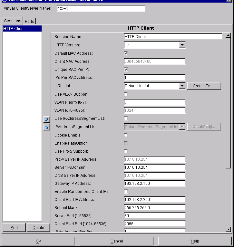Image resolution: width=234 pixels, height=247 pixels.
Task: Click the vertical scrollbar thumb
Action: [228, 103]
